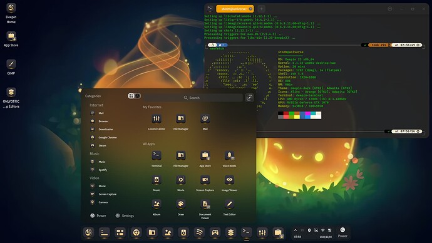This screenshot has height=243, width=432.
Task: Select the storm@universe terminal tab
Action: (x=235, y=9)
